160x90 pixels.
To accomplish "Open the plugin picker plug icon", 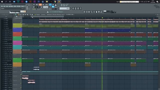I will [x=99, y=12].
